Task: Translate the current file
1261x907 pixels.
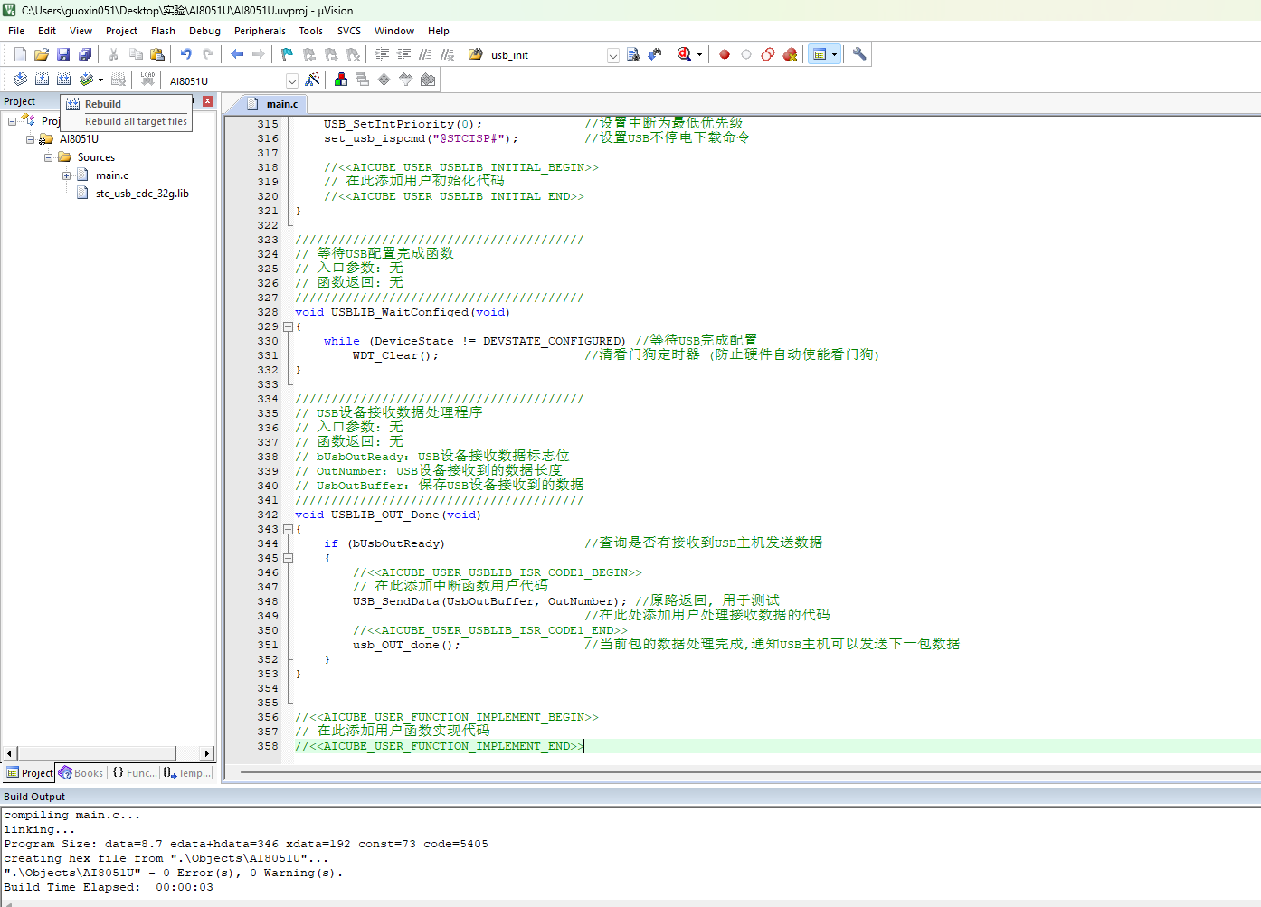Action: click(20, 80)
